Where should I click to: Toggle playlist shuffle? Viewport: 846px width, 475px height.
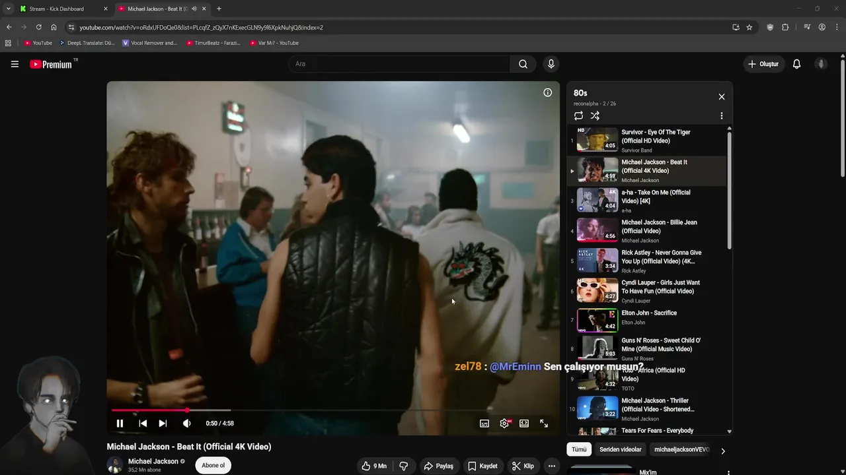click(595, 115)
